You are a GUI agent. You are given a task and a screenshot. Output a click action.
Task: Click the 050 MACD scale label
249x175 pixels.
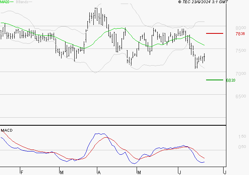click(x=242, y=147)
